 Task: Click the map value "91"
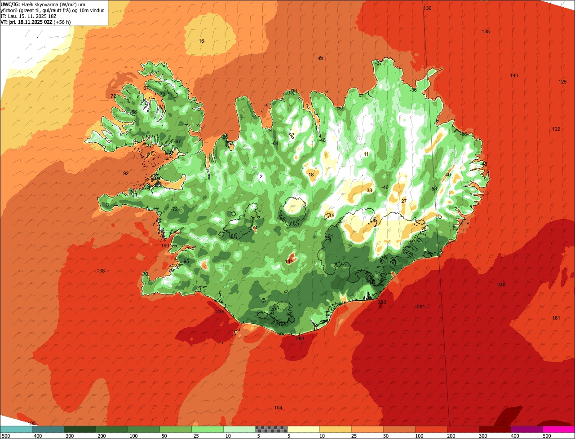330,236
